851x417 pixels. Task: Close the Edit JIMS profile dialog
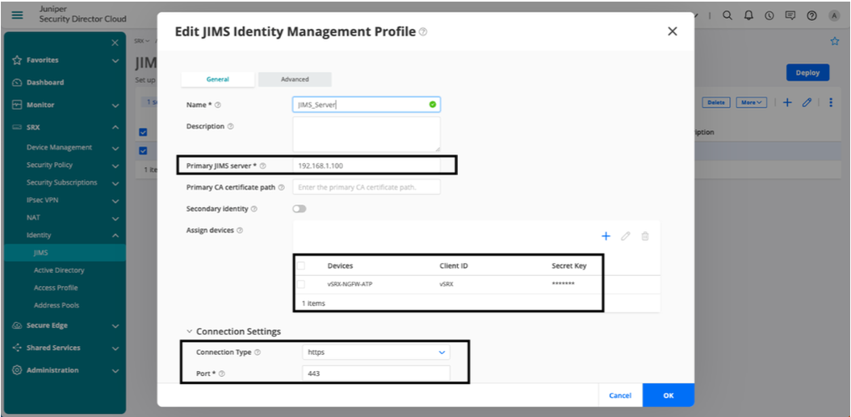(672, 31)
